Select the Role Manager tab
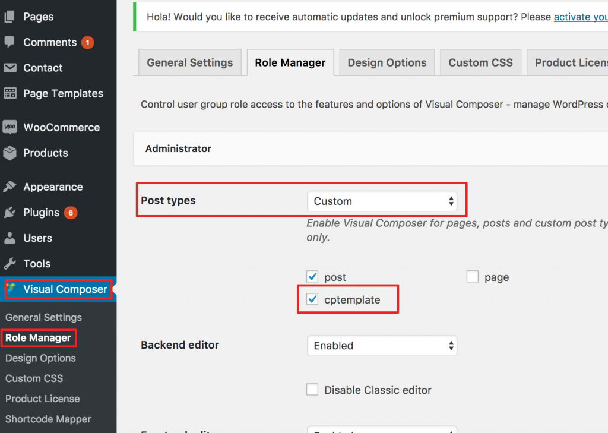 click(x=290, y=62)
